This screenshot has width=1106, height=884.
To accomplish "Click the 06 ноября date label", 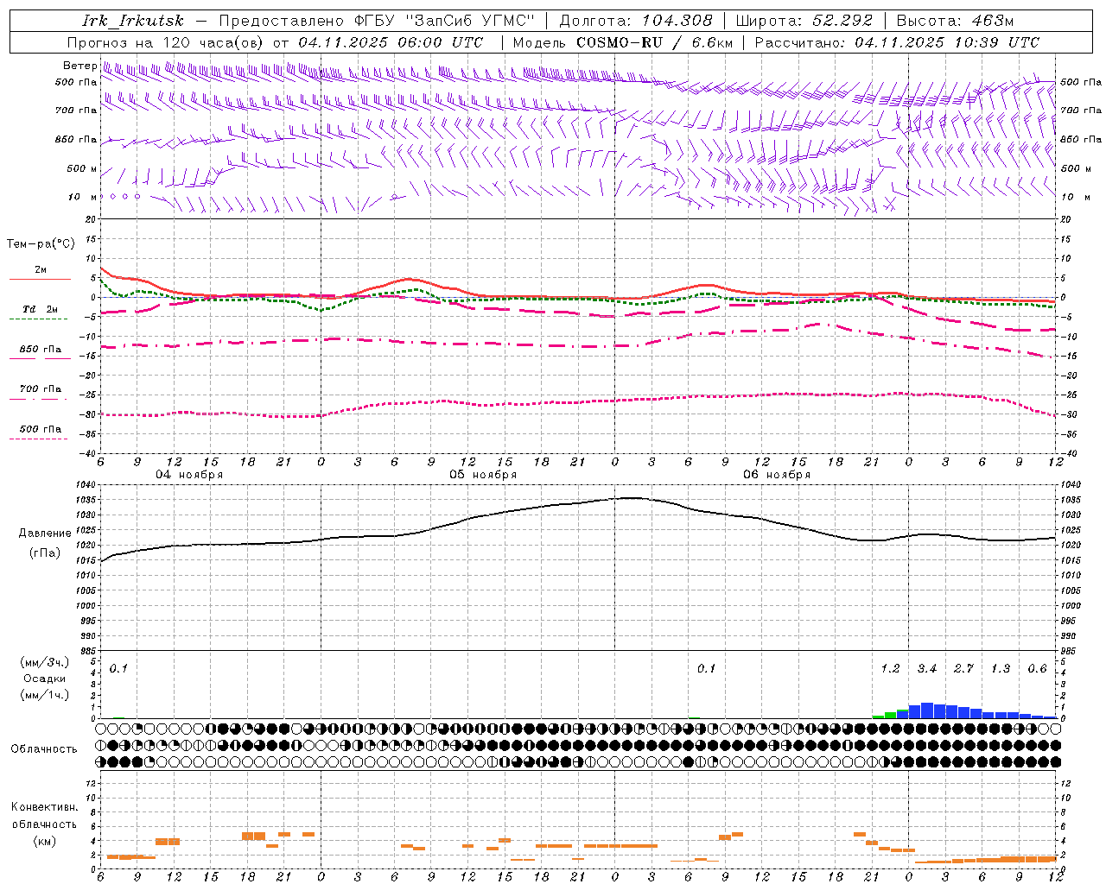I will [777, 475].
